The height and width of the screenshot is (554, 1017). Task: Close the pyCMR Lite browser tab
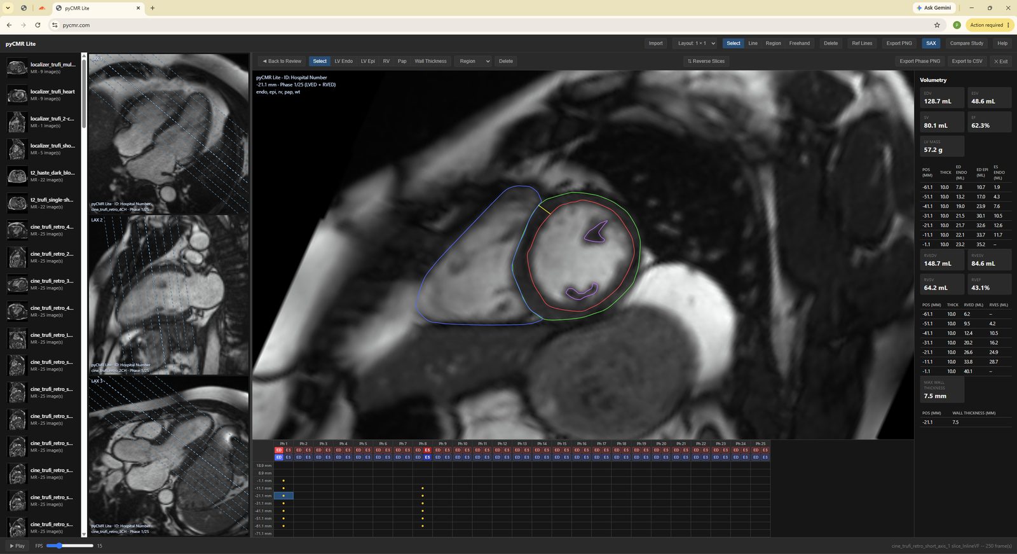(139, 8)
